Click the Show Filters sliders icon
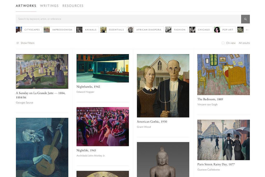This screenshot has width=265, height=177. coord(18,43)
